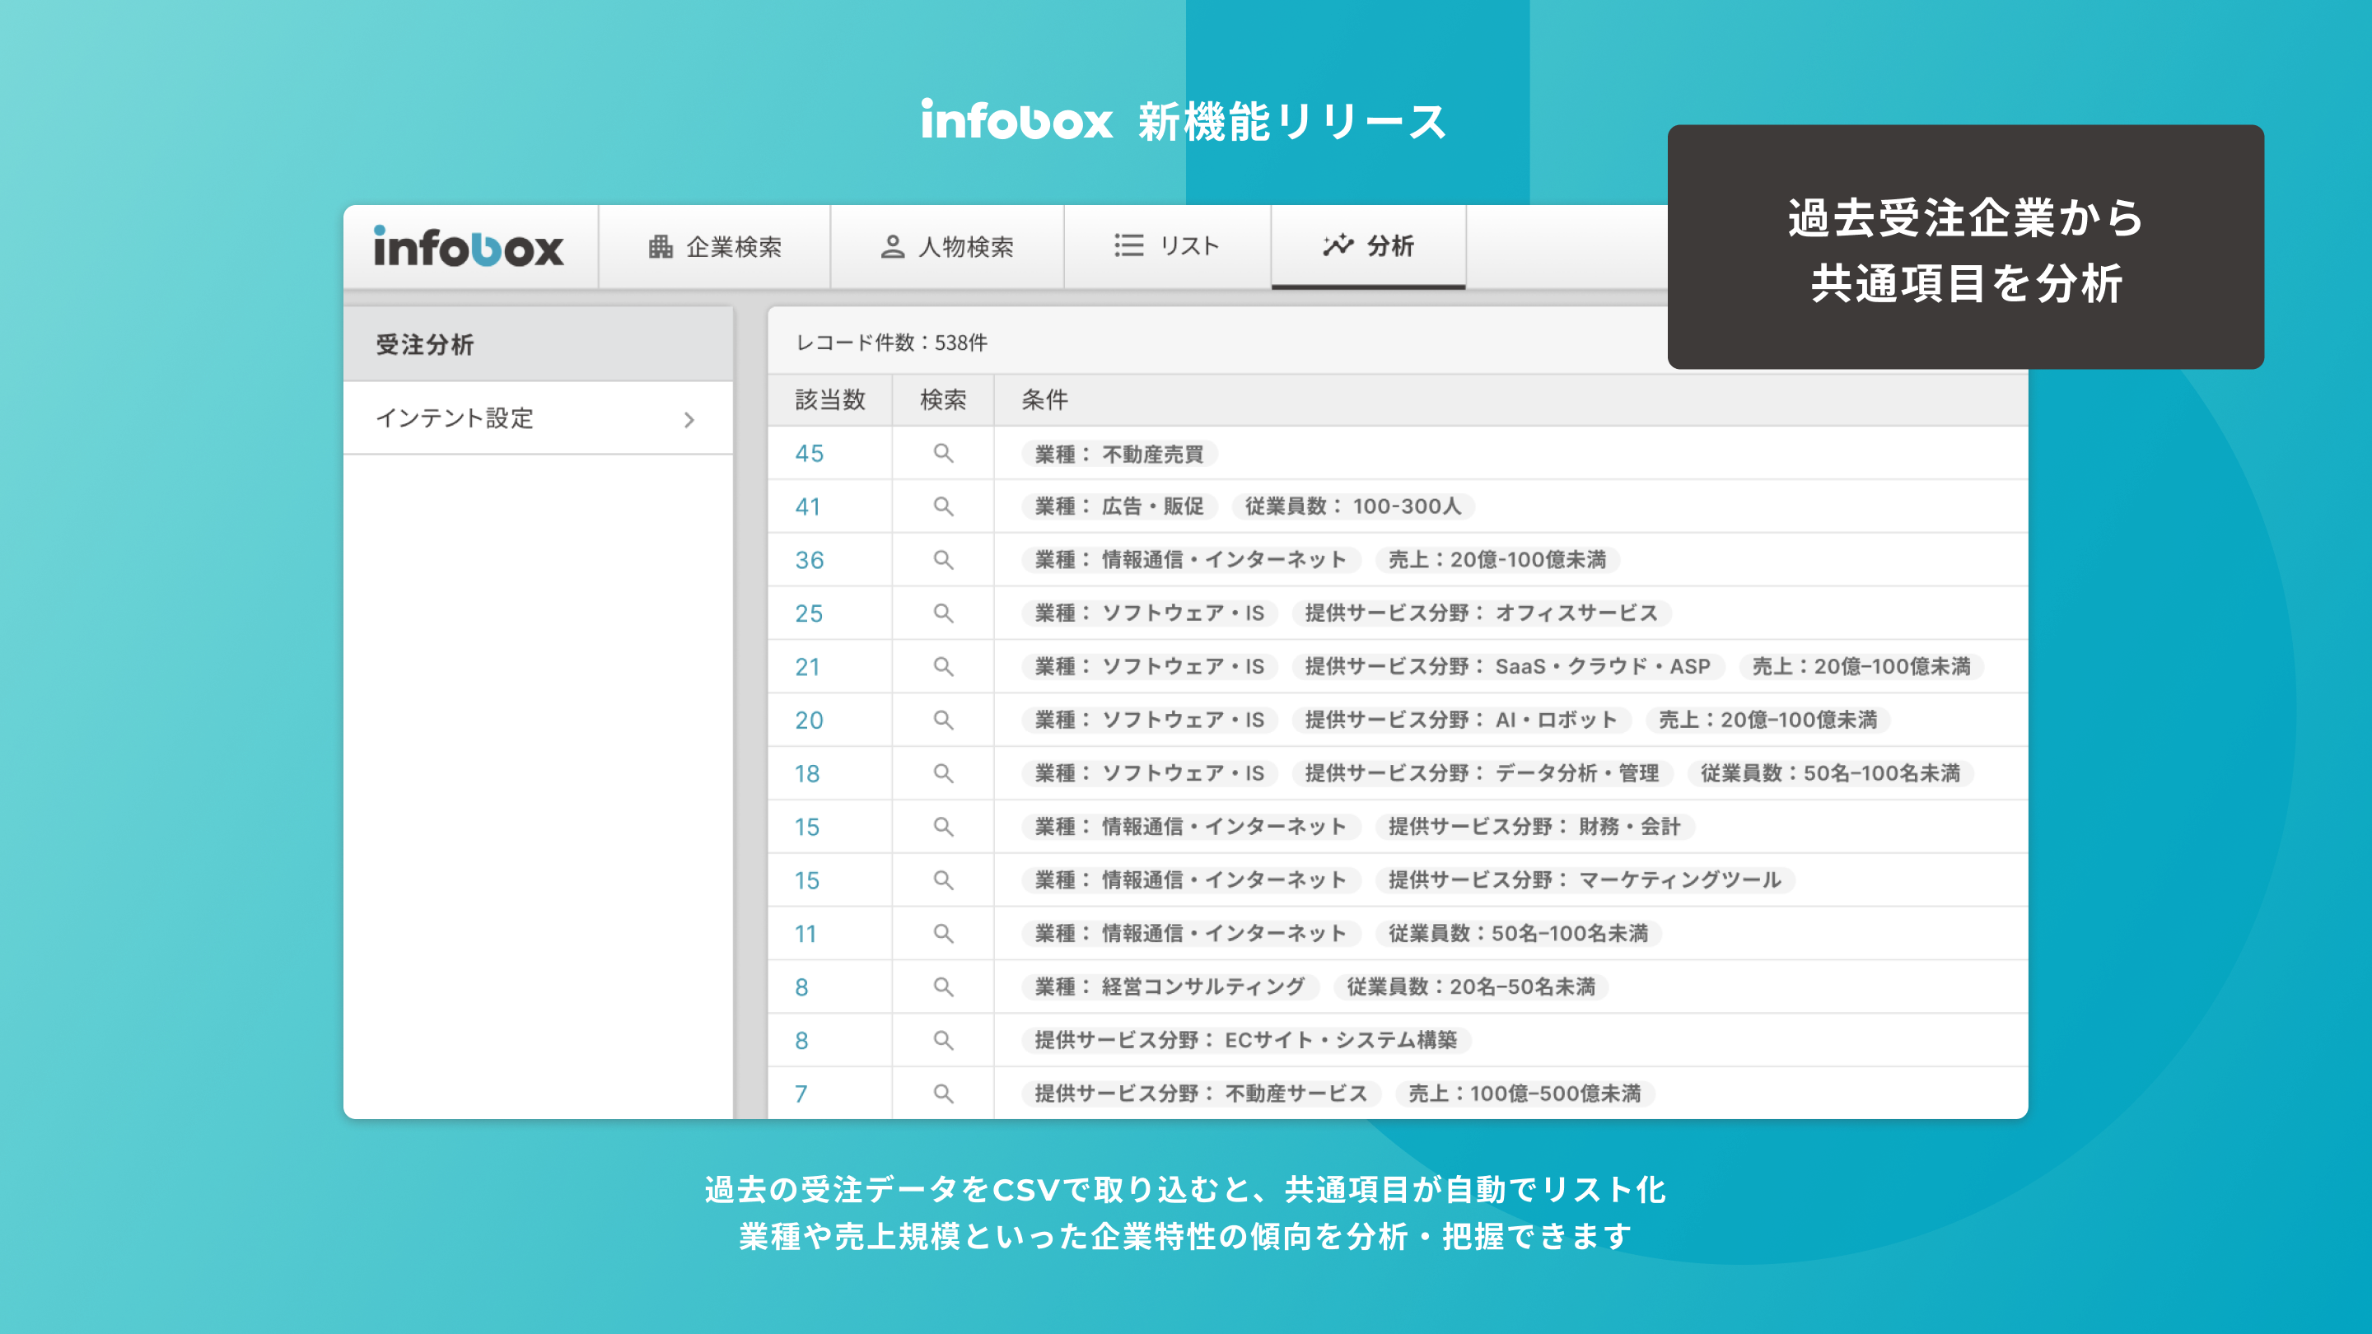Click the レコード件数：538件 text
2372x1334 pixels.
point(890,343)
